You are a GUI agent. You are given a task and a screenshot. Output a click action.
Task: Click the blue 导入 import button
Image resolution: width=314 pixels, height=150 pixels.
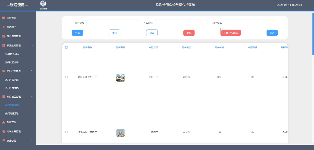tap(272, 33)
